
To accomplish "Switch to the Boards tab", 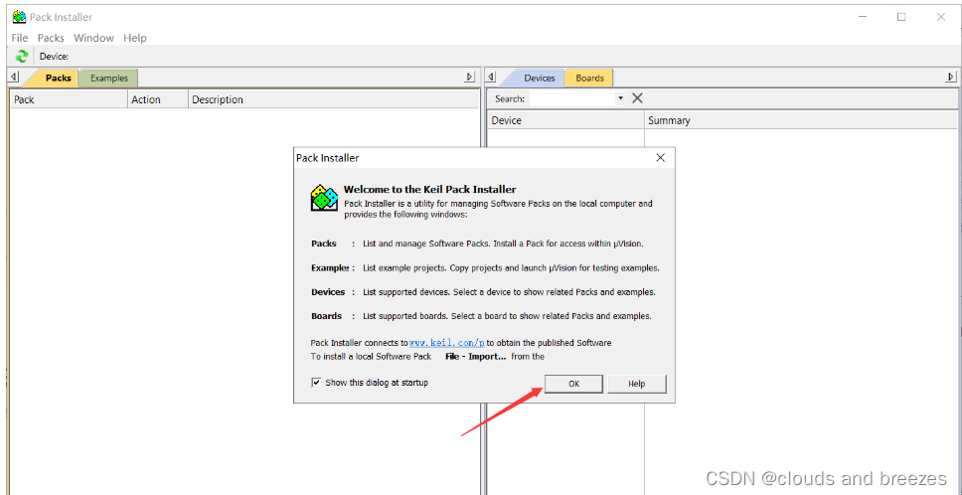I will [589, 78].
